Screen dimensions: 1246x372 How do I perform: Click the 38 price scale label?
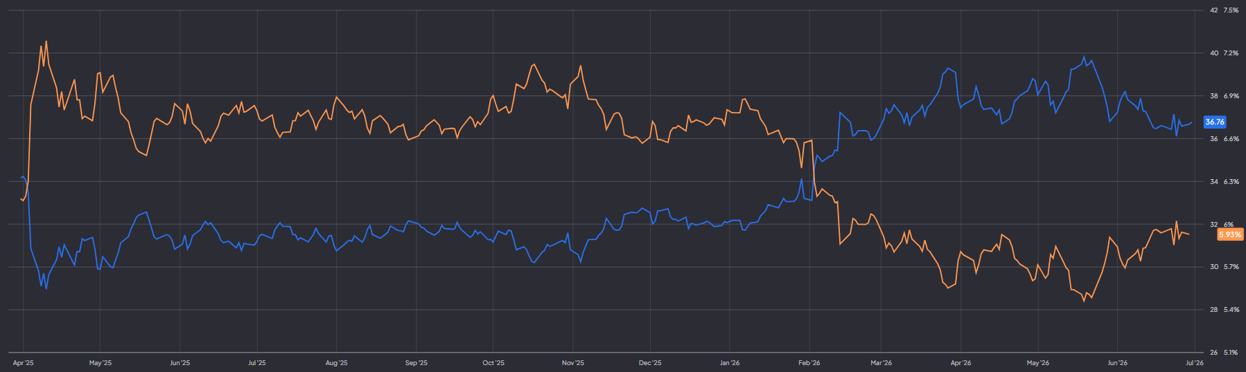pyautogui.click(x=1213, y=96)
